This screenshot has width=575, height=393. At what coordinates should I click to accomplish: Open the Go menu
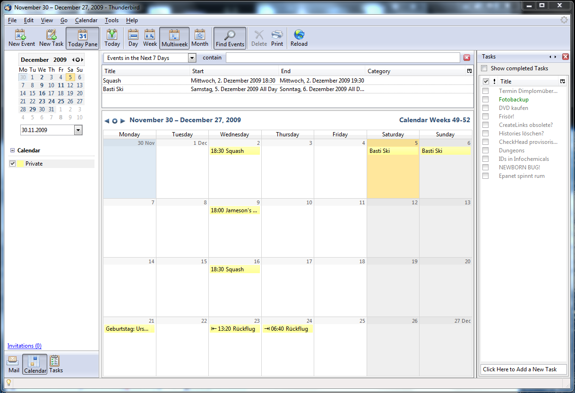pos(64,20)
